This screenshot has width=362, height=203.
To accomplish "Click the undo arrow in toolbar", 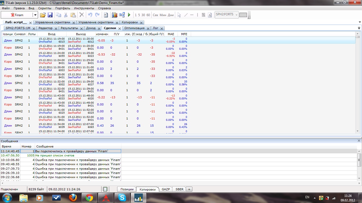I will [90, 15].
